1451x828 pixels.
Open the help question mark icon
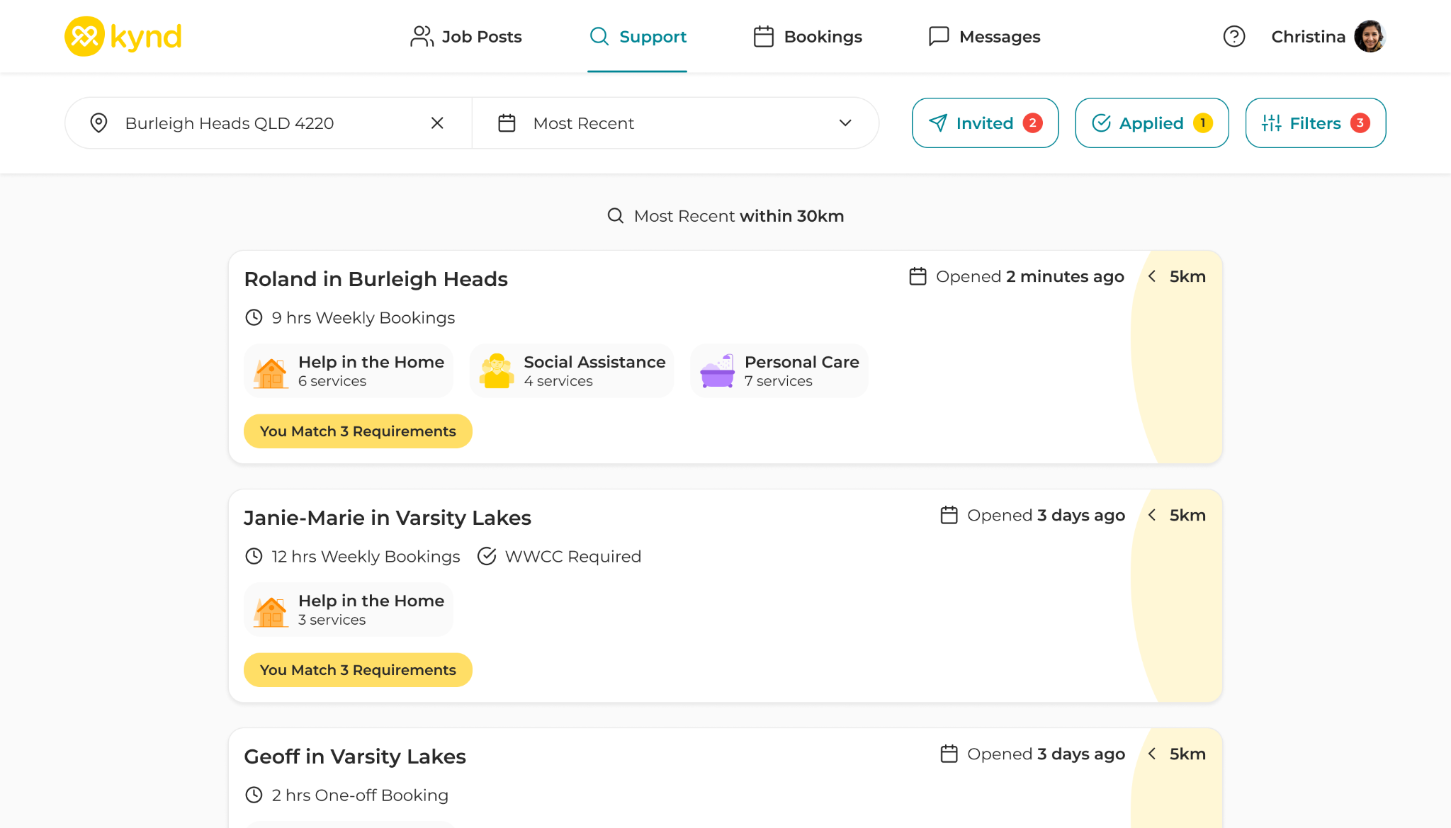pos(1233,36)
